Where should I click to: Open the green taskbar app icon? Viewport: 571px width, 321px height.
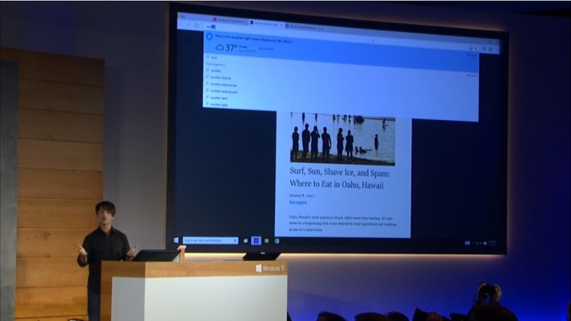click(x=267, y=241)
